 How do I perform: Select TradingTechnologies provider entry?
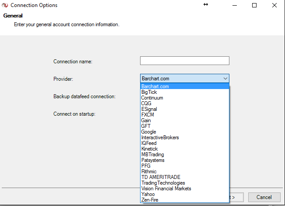tap(185, 183)
